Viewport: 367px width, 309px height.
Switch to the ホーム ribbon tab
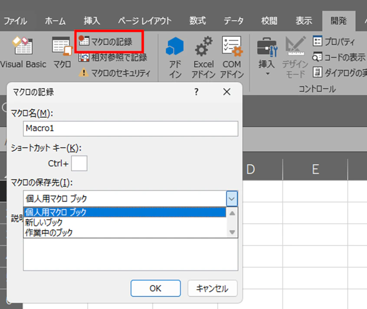[x=55, y=21]
